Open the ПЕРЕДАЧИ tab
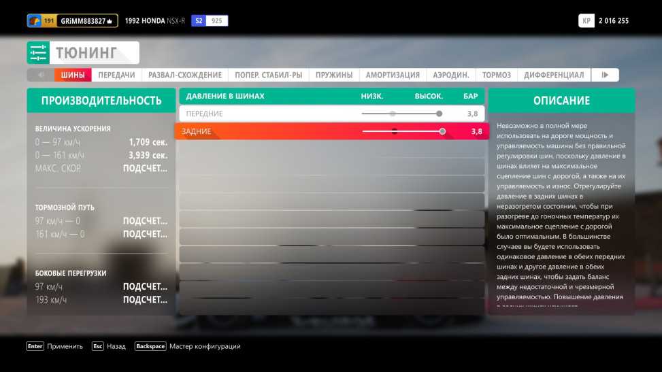 116,75
